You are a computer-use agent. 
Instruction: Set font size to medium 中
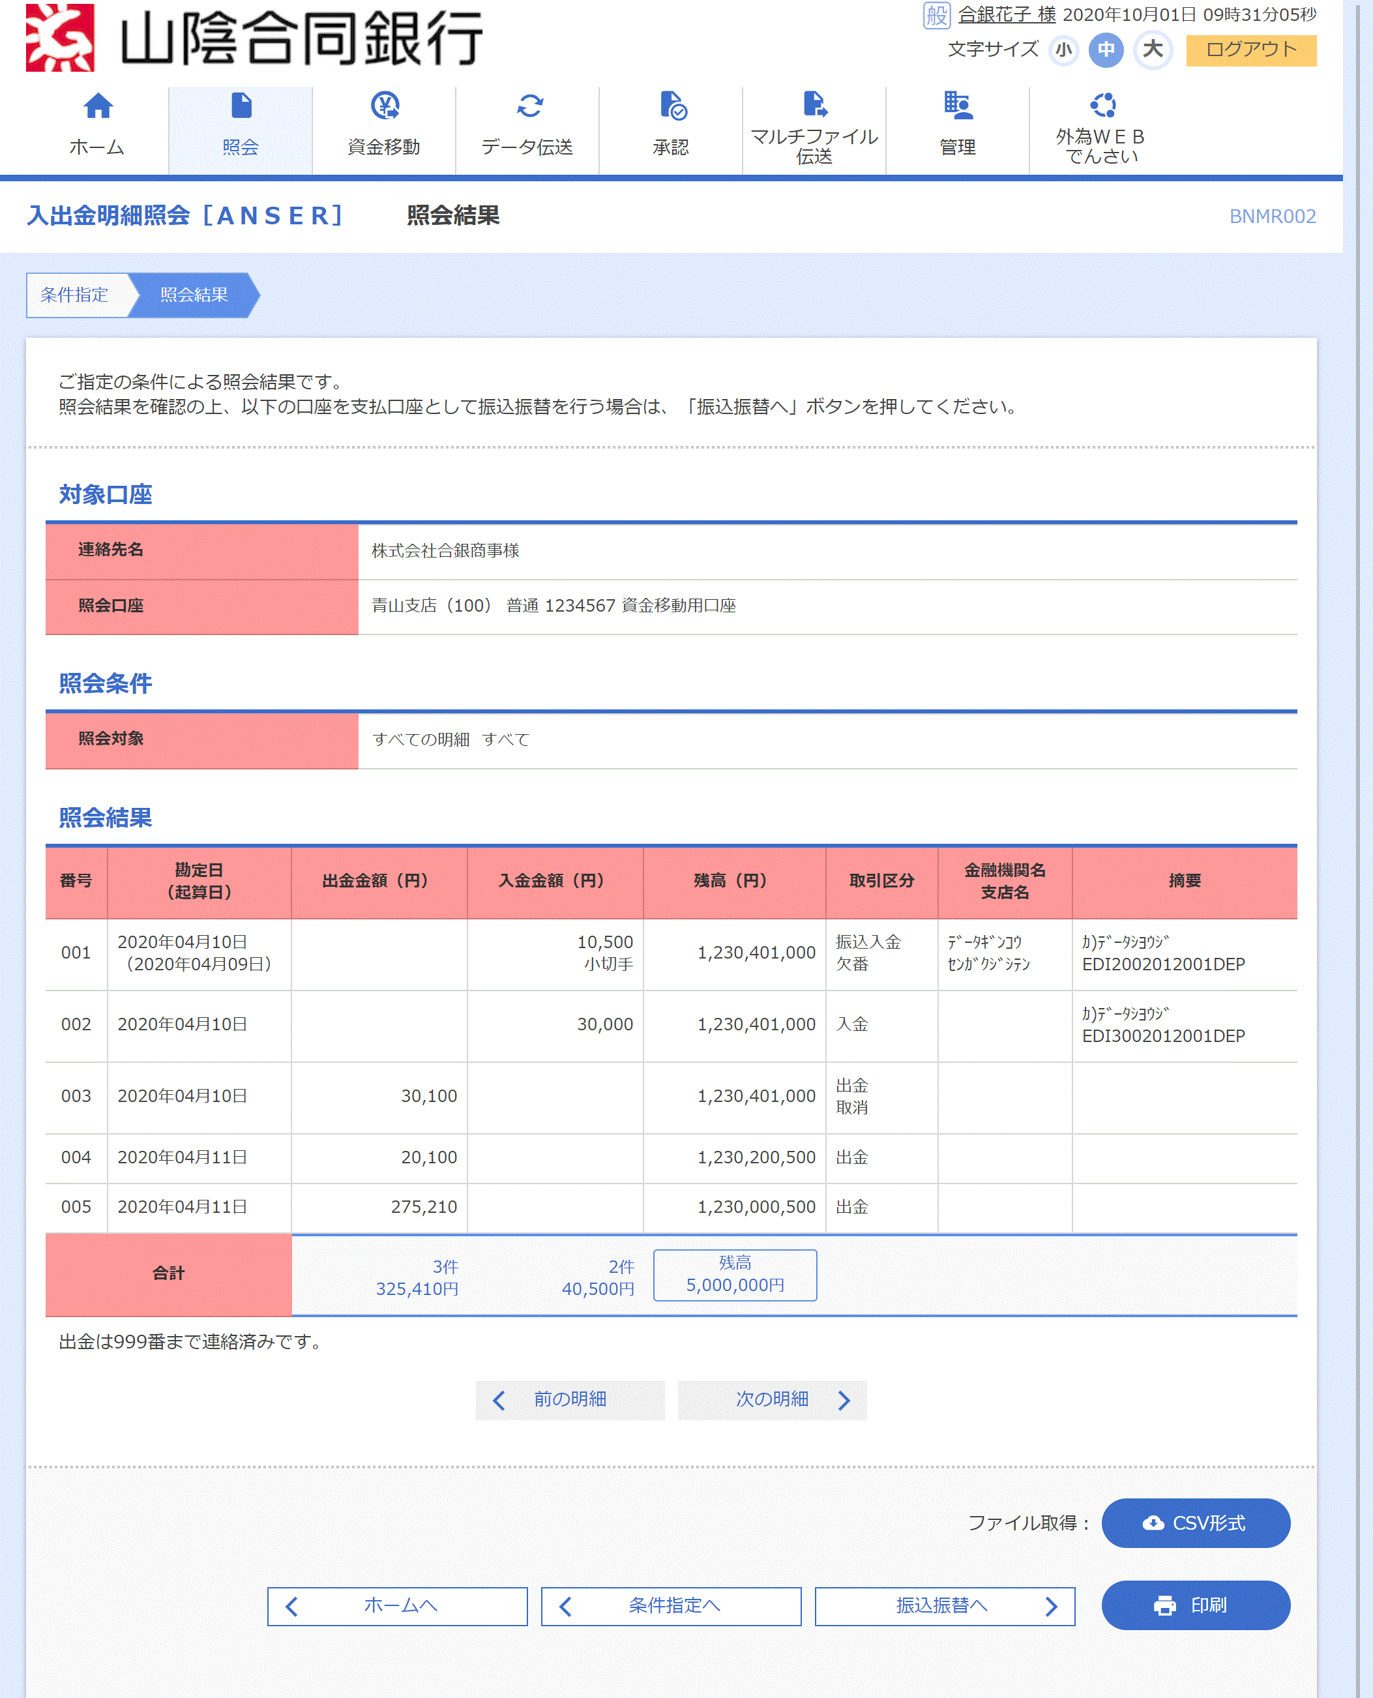coord(1106,50)
